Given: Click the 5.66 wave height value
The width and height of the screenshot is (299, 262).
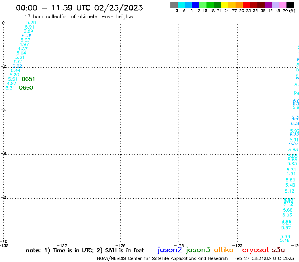Looking at the screenshot, I should [x=288, y=210].
